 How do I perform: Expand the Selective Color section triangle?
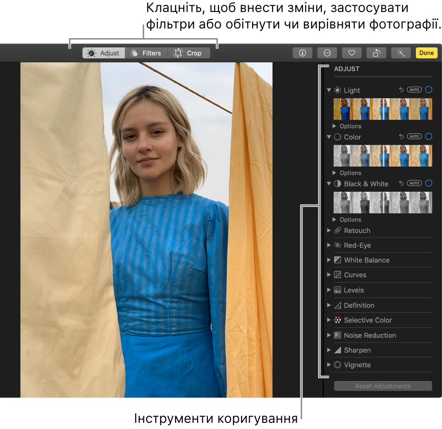pyautogui.click(x=329, y=320)
